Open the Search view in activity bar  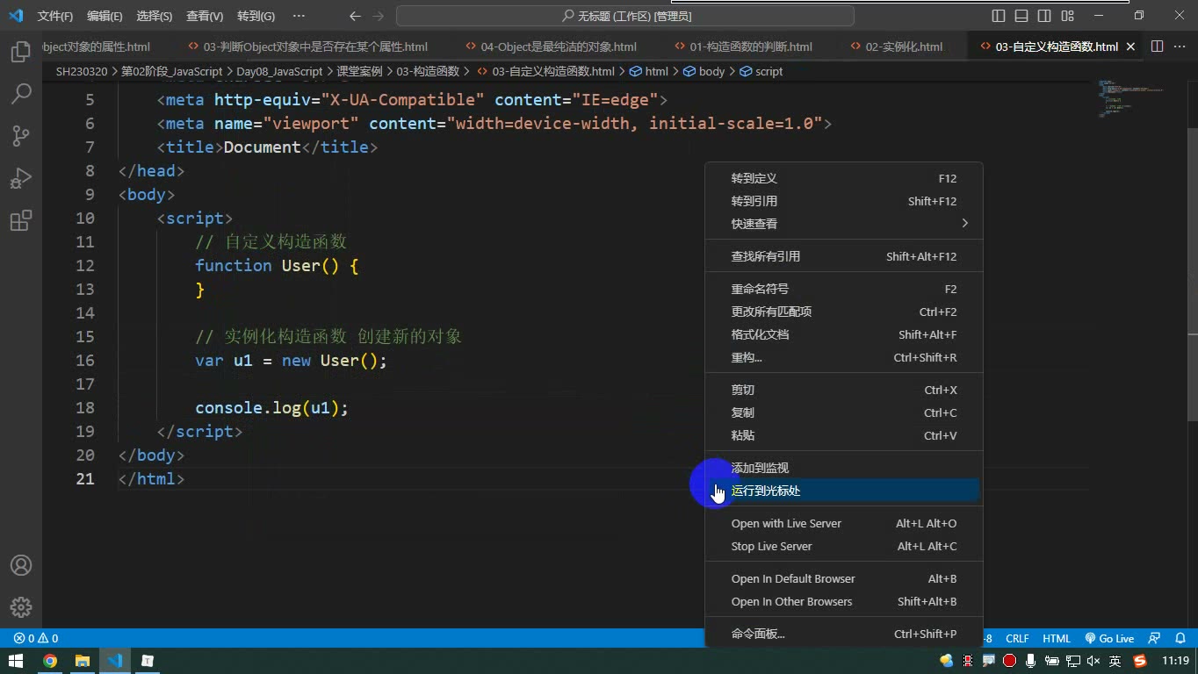21,93
